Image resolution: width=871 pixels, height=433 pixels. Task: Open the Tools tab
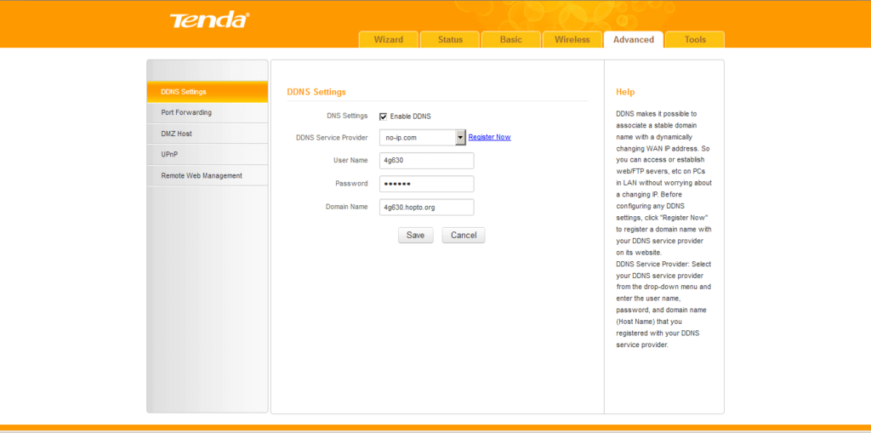coord(695,40)
